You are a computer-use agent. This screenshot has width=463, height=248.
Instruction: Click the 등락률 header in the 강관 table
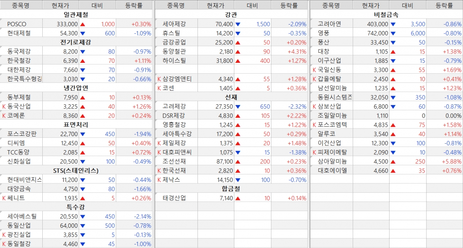tap(289, 5)
